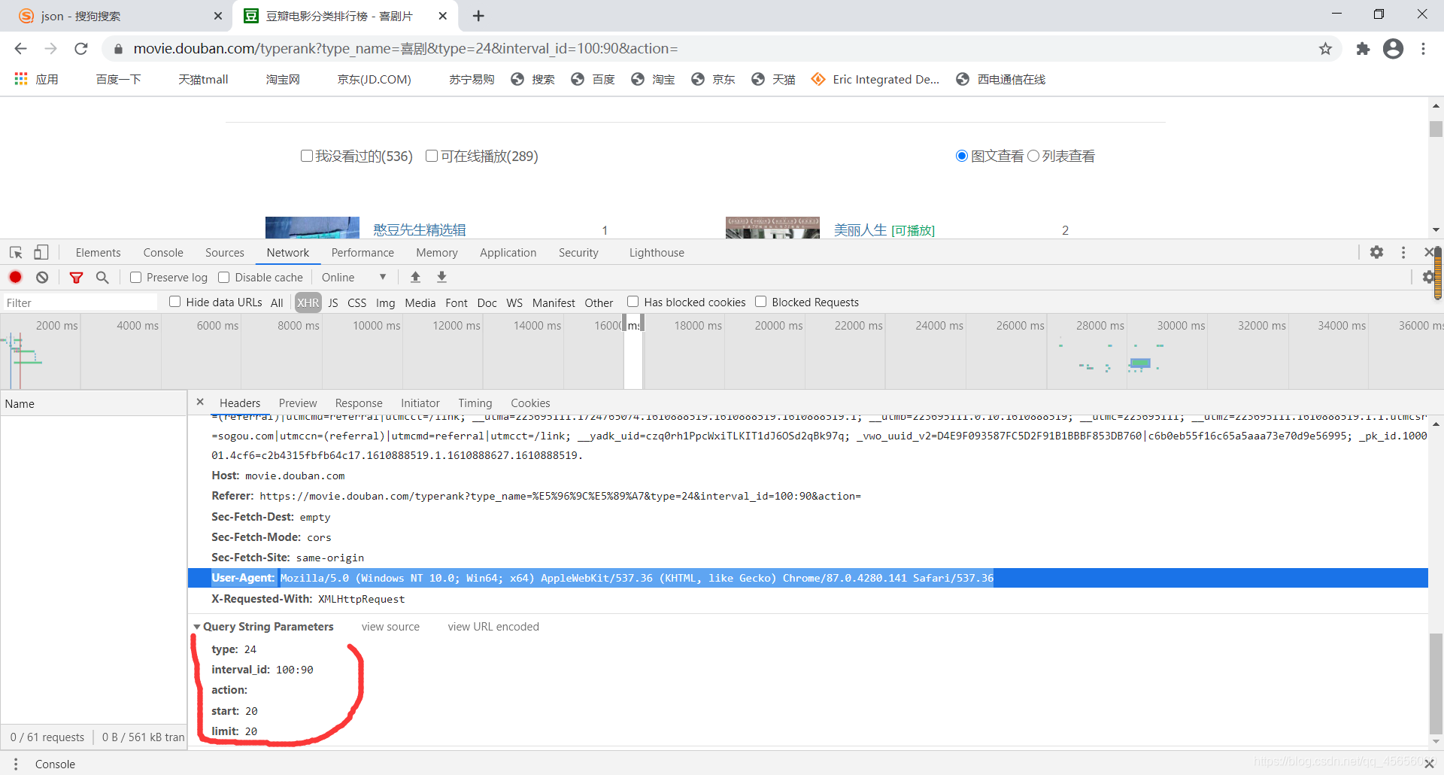The width and height of the screenshot is (1444, 775).
Task: Check Hide data URLs
Action: coord(175,302)
